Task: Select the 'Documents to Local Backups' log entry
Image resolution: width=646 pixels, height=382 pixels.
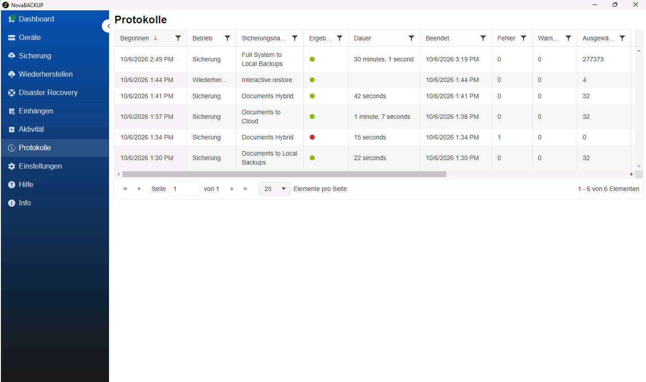Action: 270,158
